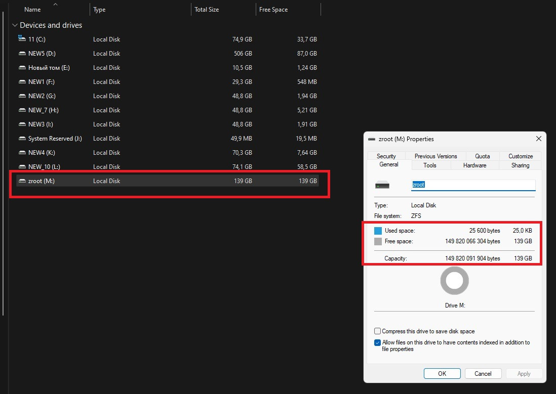Screen dimensions: 556x394
Task: Click Cancel in Properties dialog
Action: point(483,373)
